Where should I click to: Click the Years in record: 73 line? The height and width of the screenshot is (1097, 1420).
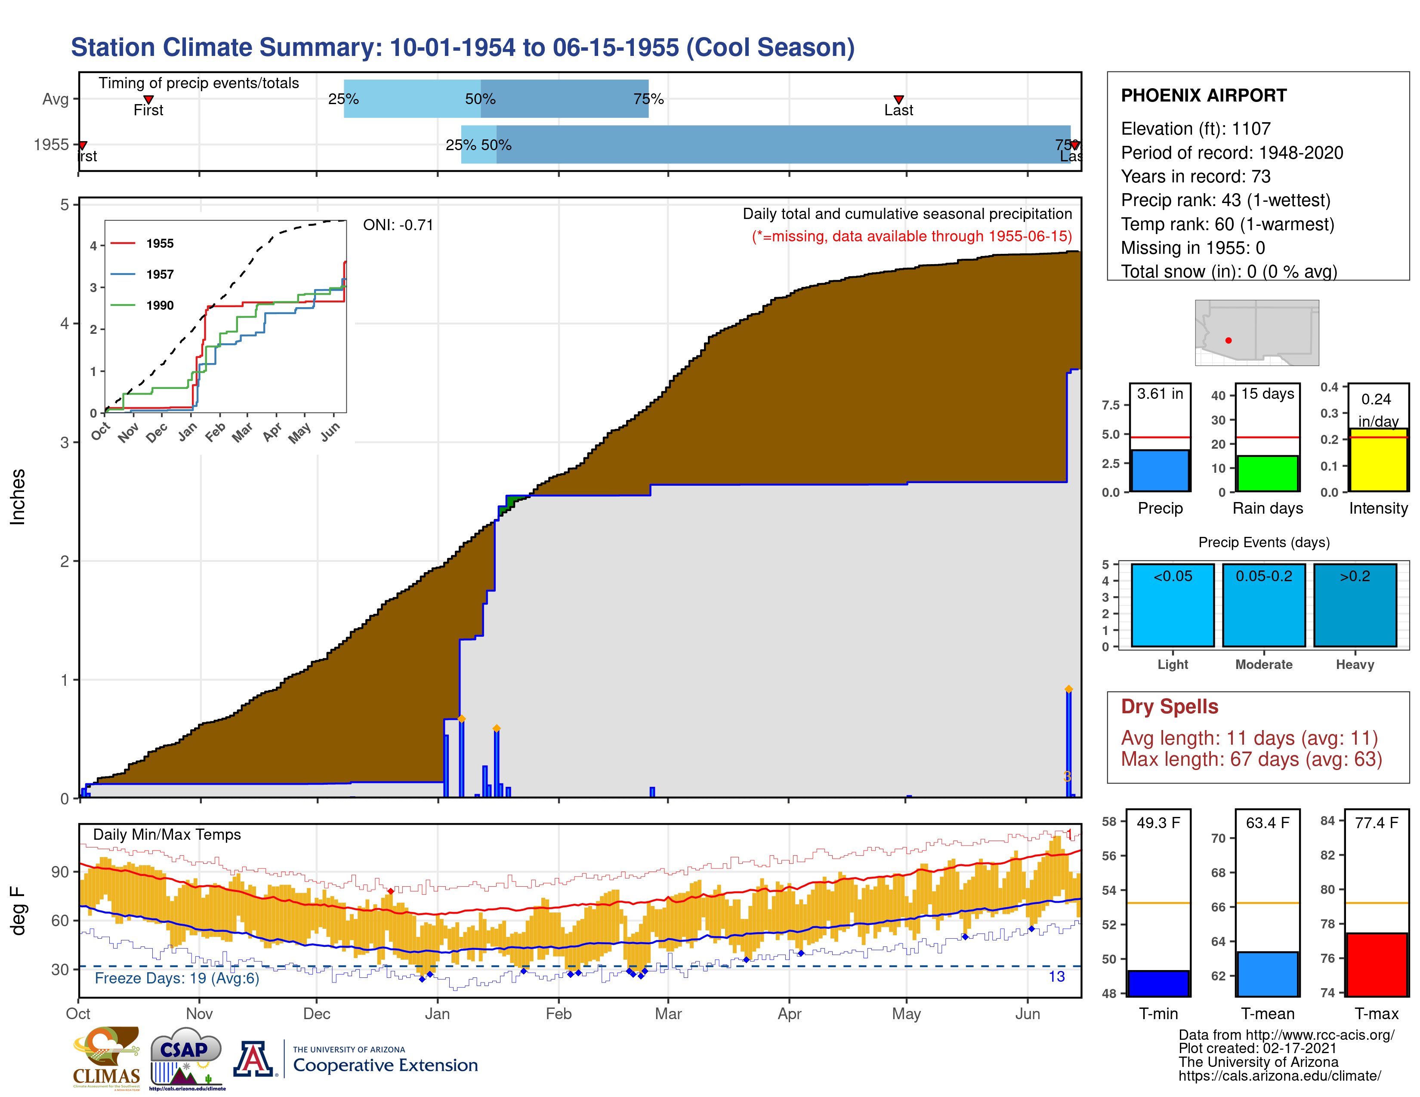(x=1196, y=177)
